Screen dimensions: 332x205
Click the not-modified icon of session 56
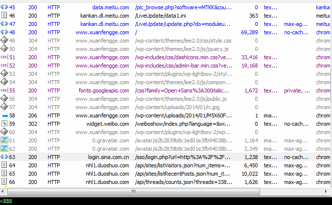[x=4, y=99]
